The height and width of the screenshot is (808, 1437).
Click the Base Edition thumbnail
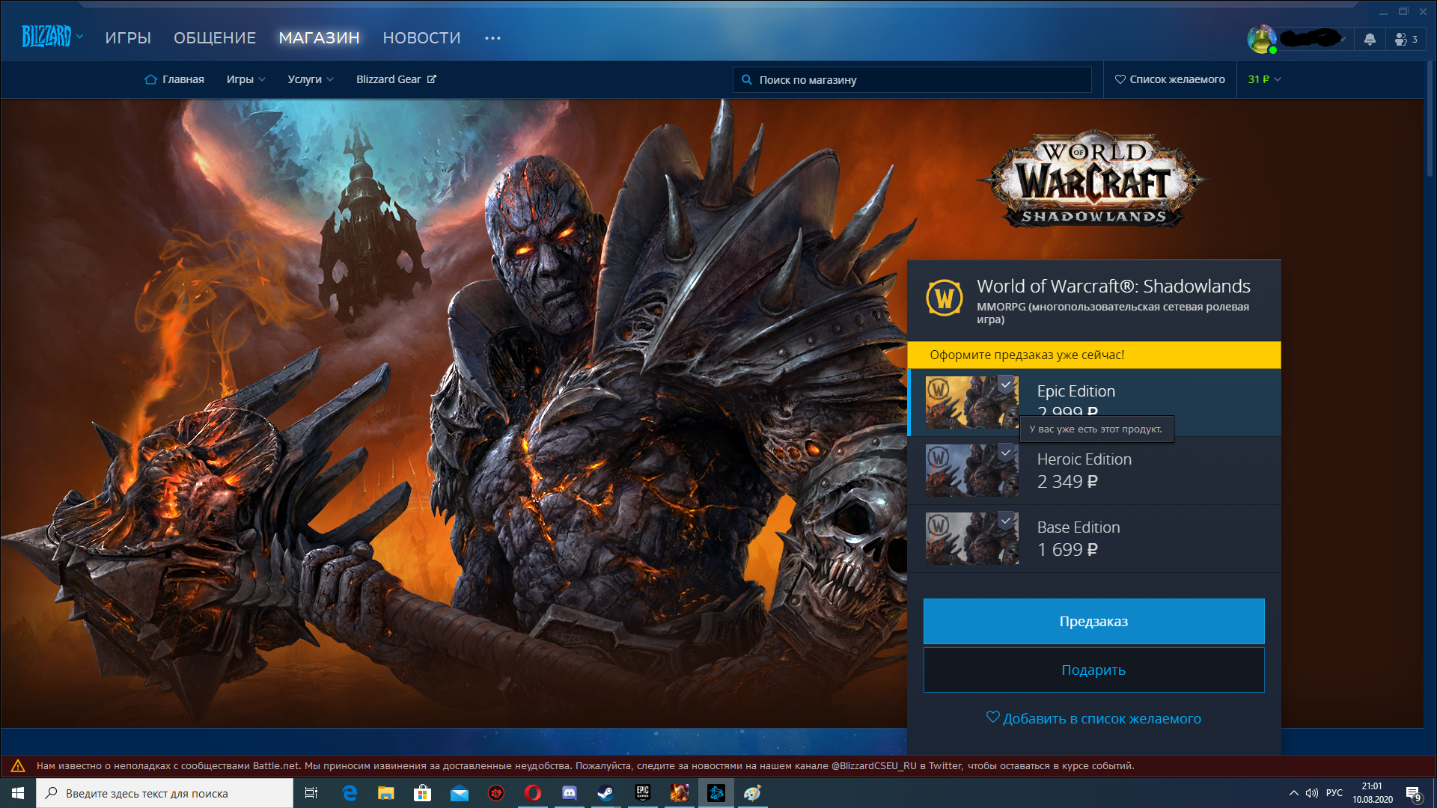971,539
